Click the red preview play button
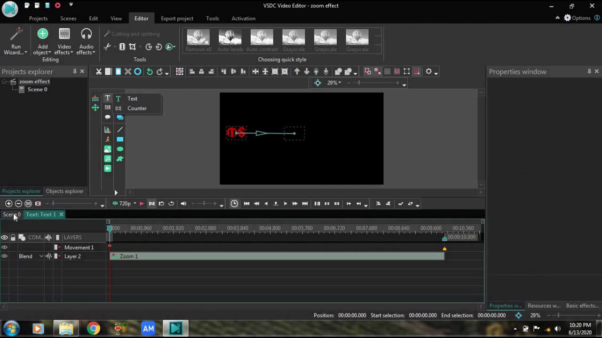 (142, 204)
